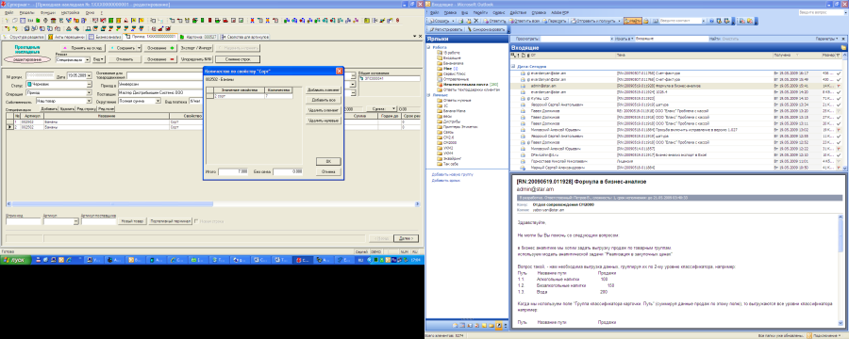Click 'Удалить элемент' in the quantity dialog
The width and height of the screenshot is (849, 339).
click(323, 110)
